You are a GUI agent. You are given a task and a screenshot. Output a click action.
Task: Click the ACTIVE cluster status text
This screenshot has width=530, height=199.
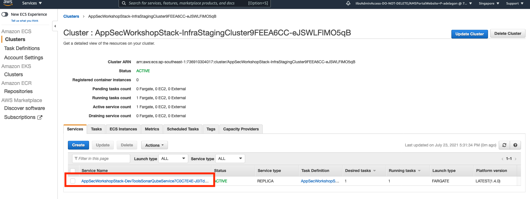click(143, 71)
